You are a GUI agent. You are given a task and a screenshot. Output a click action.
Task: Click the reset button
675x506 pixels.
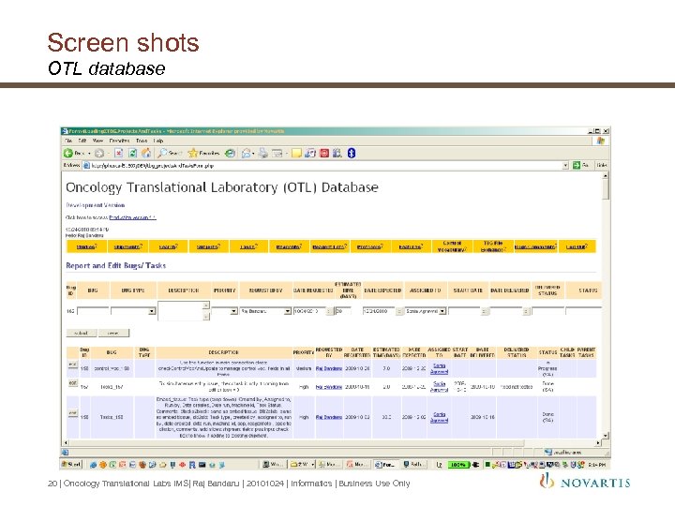coord(113,333)
